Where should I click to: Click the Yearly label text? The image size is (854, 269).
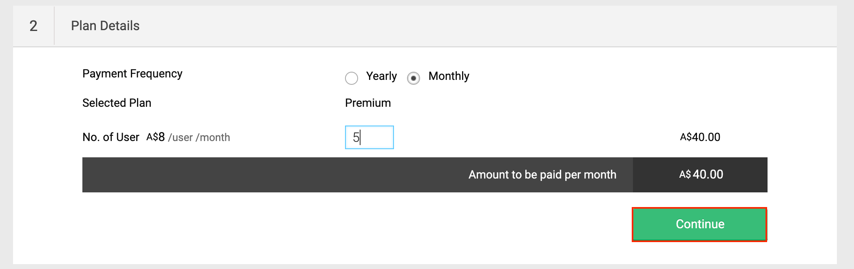(382, 76)
